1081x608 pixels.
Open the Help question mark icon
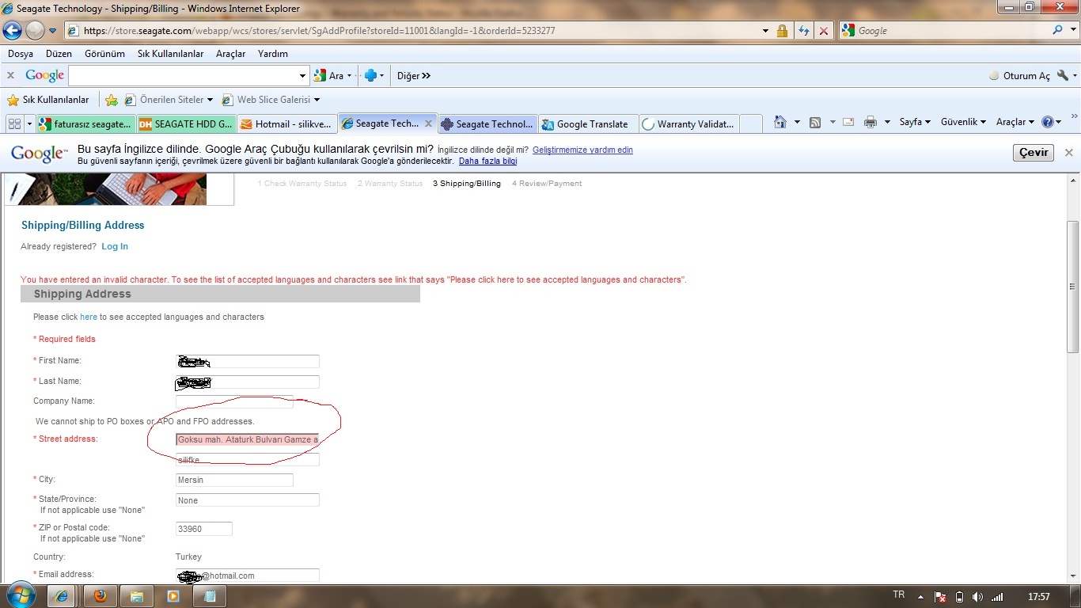pos(1048,122)
